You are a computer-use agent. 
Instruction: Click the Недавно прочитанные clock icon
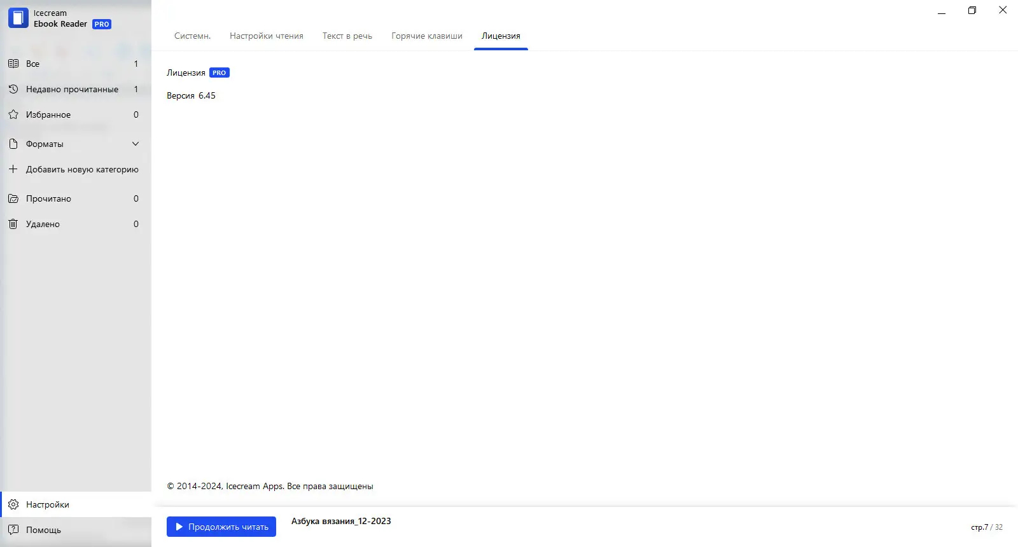pos(13,89)
